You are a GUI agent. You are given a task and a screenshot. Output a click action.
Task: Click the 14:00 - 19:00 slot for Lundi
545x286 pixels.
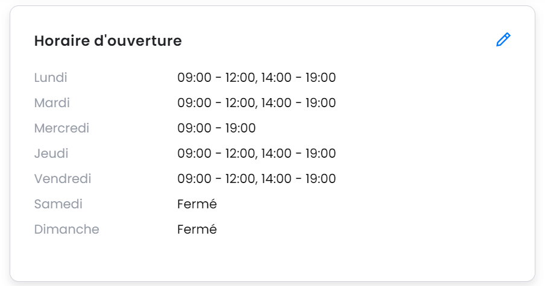coord(298,78)
